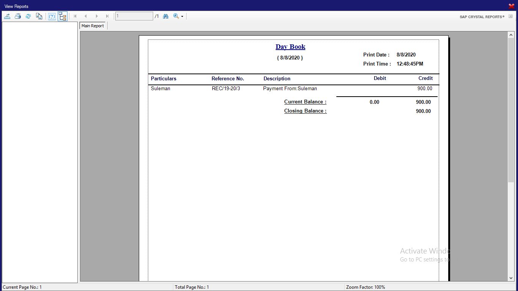The width and height of the screenshot is (518, 291).
Task: Click the Print Date value 8/8/2020
Action: coord(406,55)
